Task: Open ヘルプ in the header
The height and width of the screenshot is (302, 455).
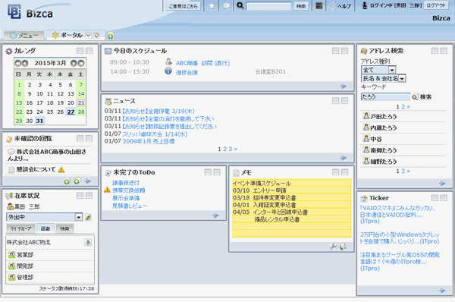Action: point(340,6)
